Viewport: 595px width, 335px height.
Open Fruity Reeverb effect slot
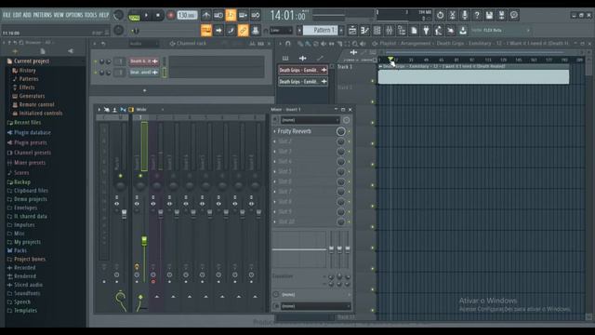click(294, 131)
